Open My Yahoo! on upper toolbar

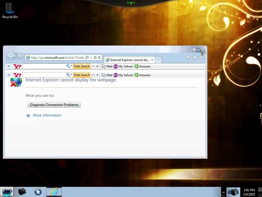click(124, 66)
